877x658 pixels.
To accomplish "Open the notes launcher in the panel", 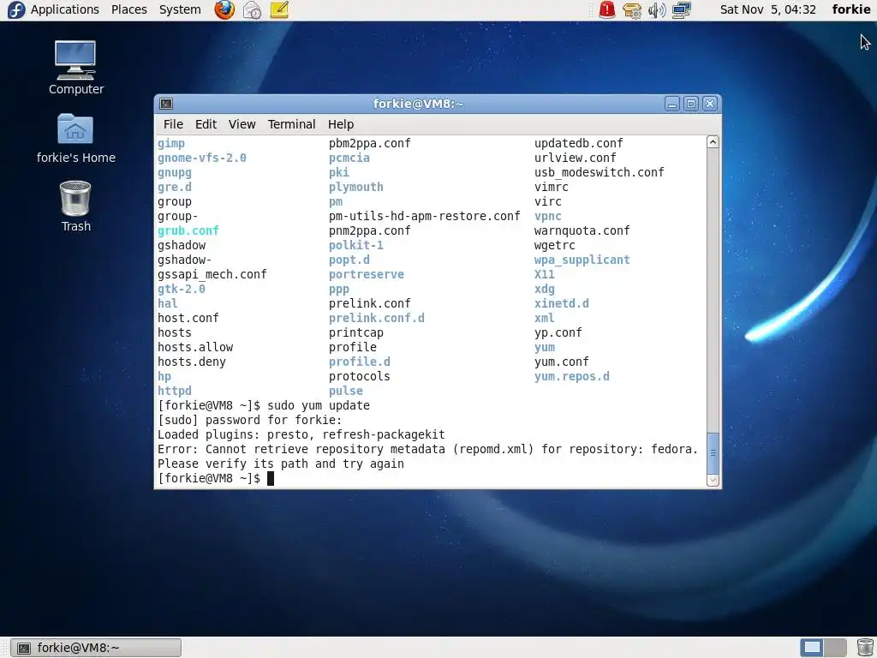I will click(279, 9).
